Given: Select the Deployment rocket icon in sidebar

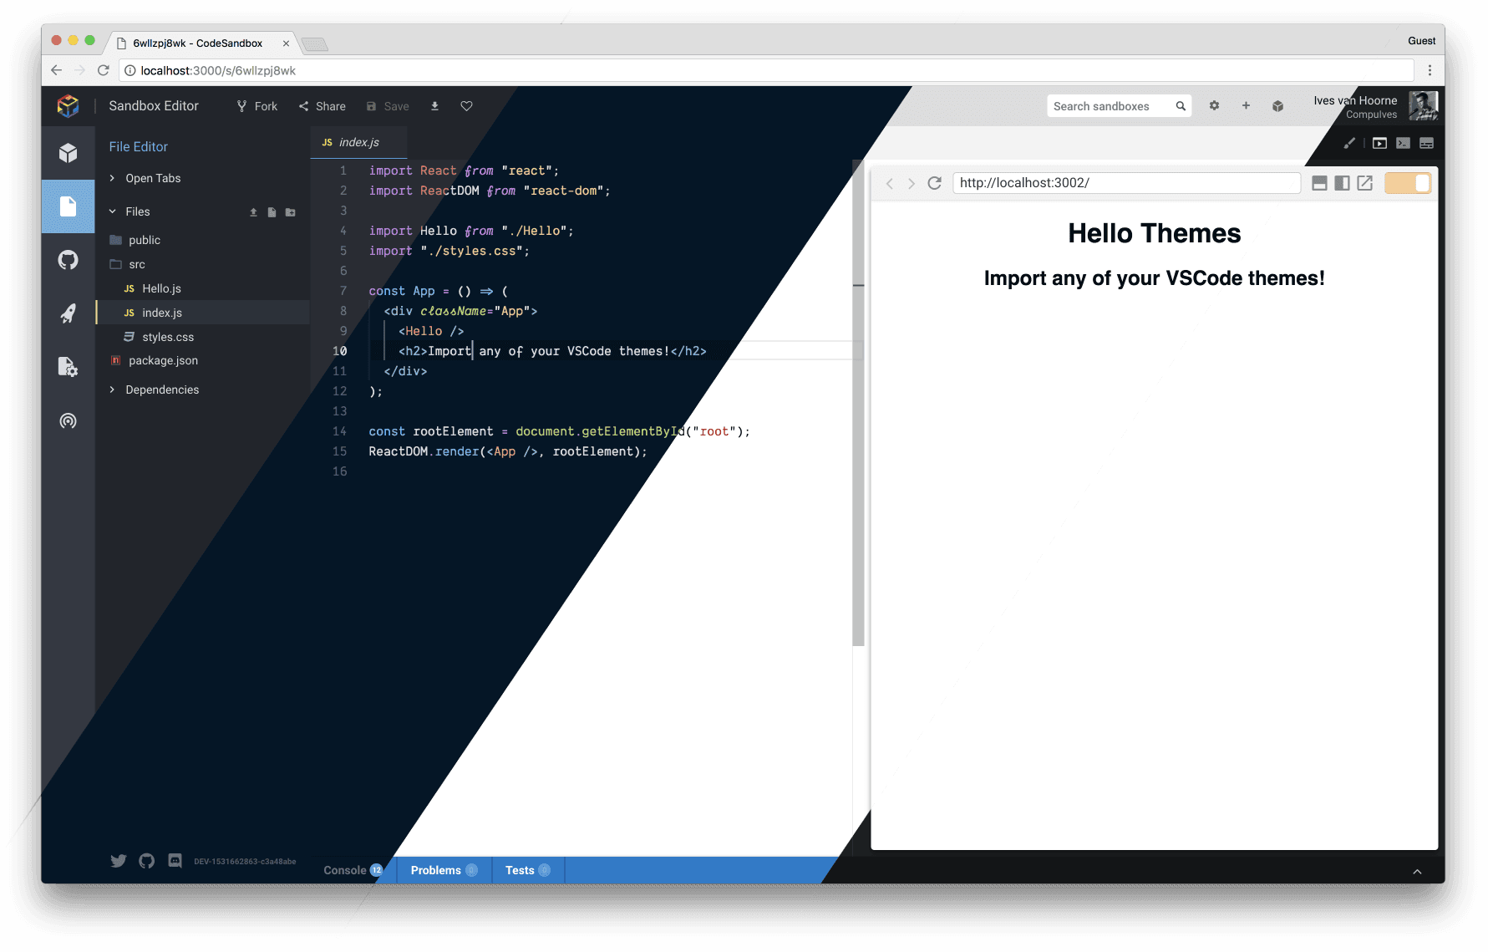Looking at the screenshot, I should (x=68, y=313).
